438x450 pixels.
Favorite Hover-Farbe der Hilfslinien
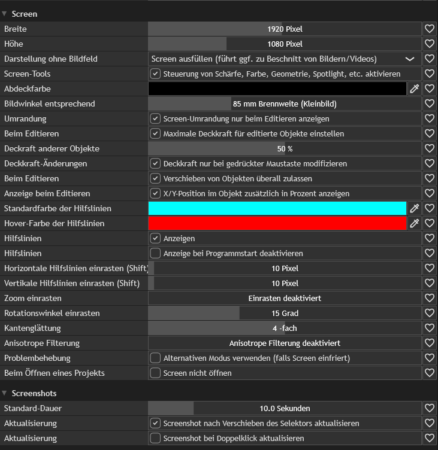[x=430, y=223]
